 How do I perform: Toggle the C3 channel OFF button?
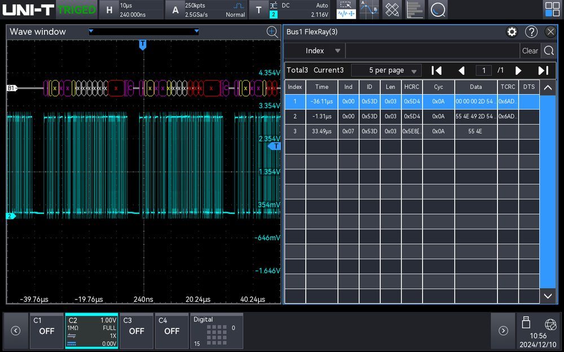click(x=136, y=331)
